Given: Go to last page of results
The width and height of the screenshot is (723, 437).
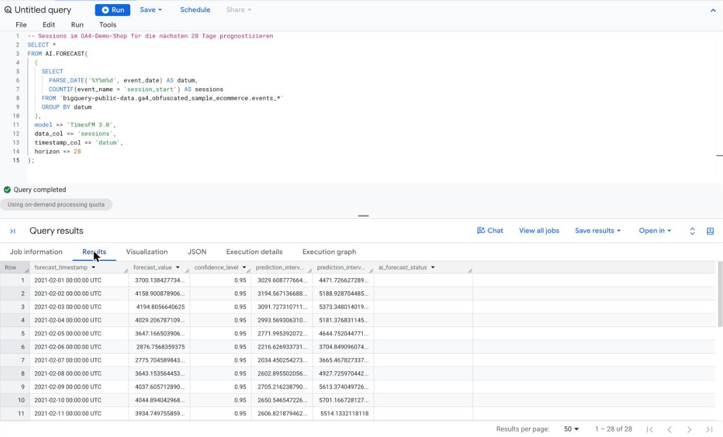Looking at the screenshot, I should pyautogui.click(x=710, y=429).
